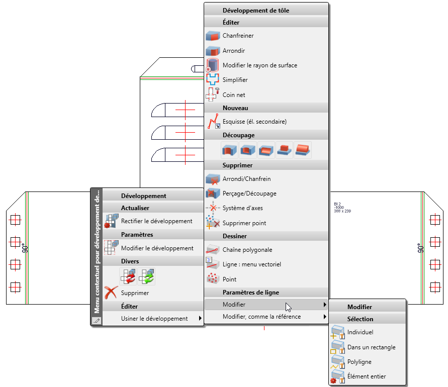Choose the Arrondir fillet tool
Image resolution: width=448 pixels, height=387 pixels.
pyautogui.click(x=266, y=51)
